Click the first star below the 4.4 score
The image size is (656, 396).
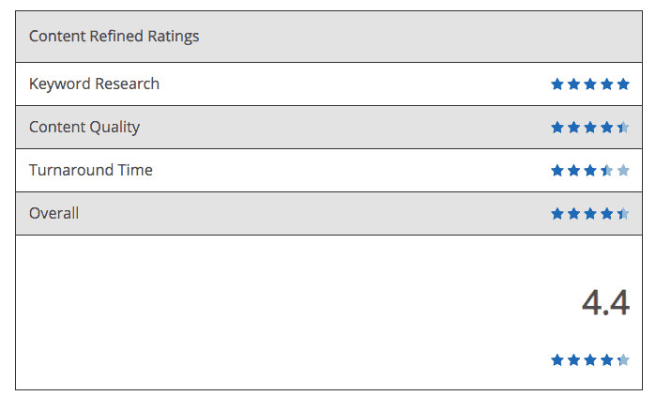[x=557, y=359]
